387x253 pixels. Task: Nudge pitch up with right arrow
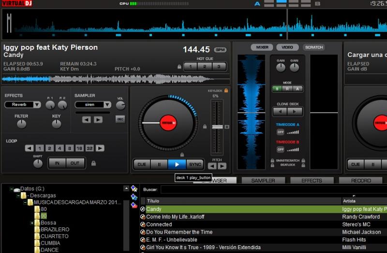click(222, 166)
